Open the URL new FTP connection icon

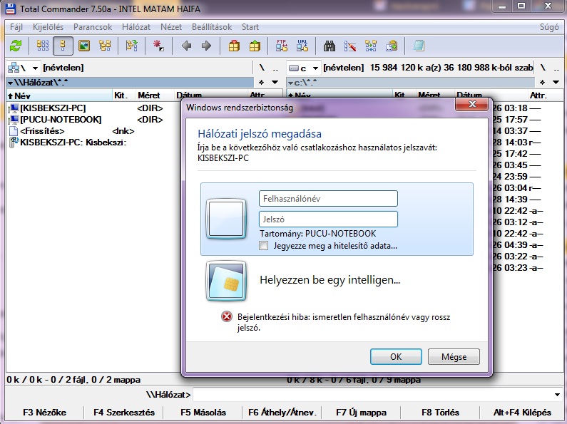(302, 46)
